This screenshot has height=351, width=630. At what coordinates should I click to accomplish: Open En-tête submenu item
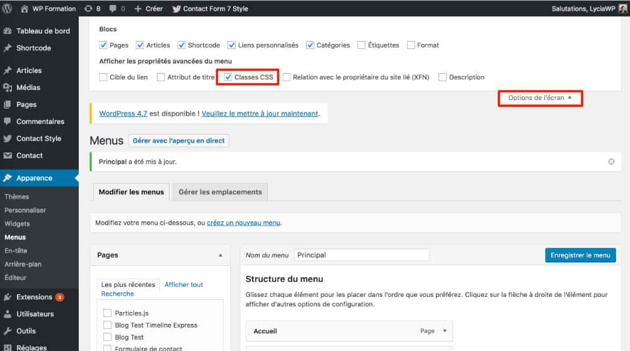tap(16, 251)
